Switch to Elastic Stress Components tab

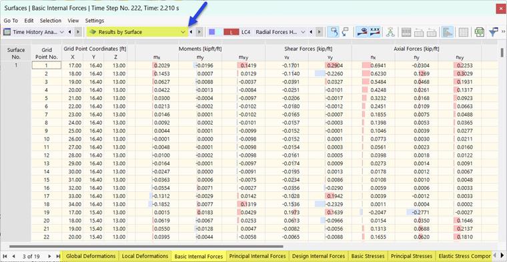coord(464,256)
